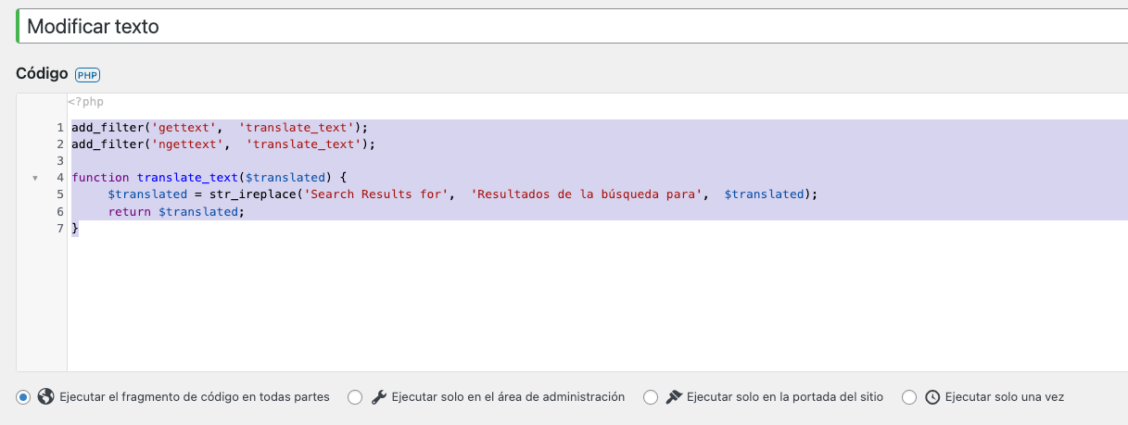The image size is (1128, 425).
Task: Click line 2 add_filter 'ngettext' code
Action: click(x=223, y=144)
